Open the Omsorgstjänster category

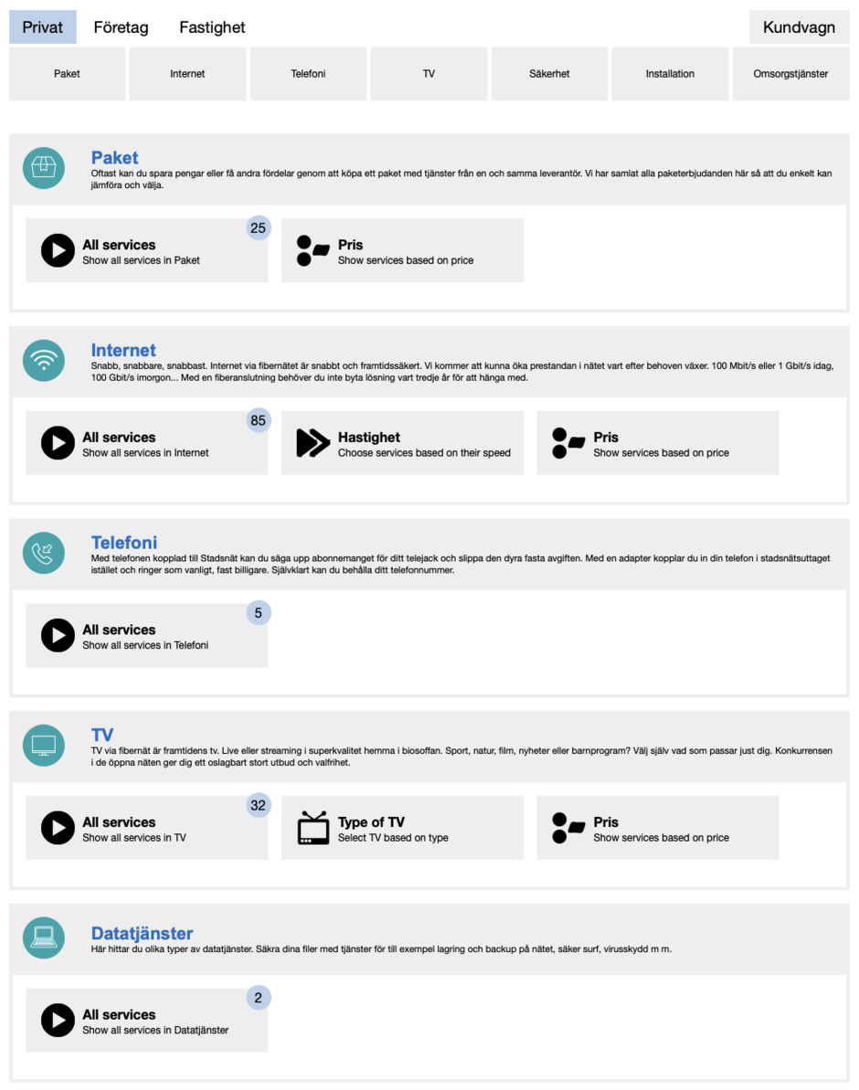[x=790, y=74]
